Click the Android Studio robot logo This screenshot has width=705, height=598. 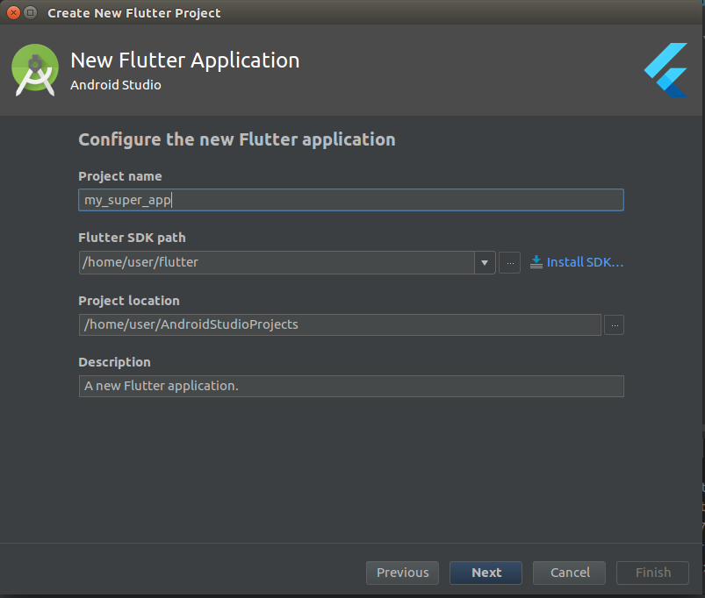(34, 68)
